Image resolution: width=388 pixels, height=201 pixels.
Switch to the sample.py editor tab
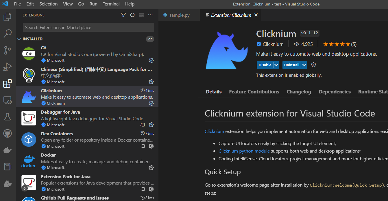coord(179,15)
